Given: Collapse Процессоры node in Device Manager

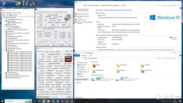Looking at the screenshot, I should pos(5,50).
